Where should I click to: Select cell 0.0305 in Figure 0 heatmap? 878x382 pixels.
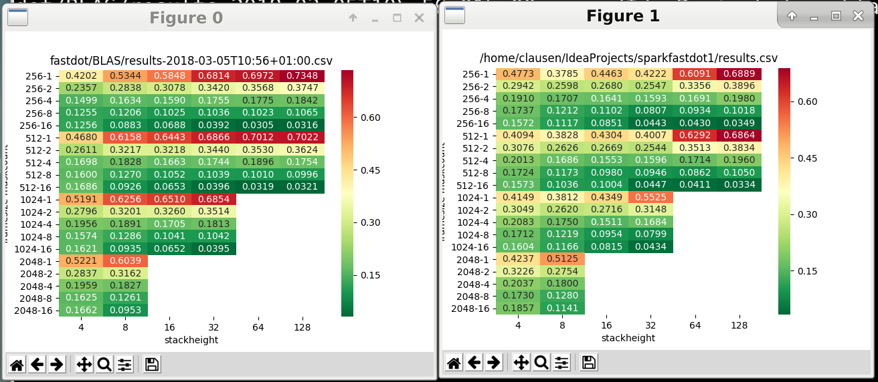[258, 126]
